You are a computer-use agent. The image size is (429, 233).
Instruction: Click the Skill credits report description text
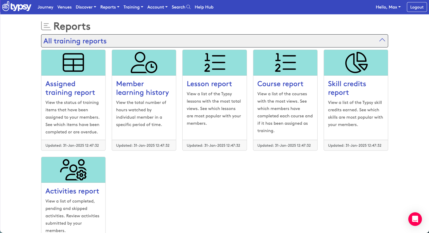coord(356,114)
